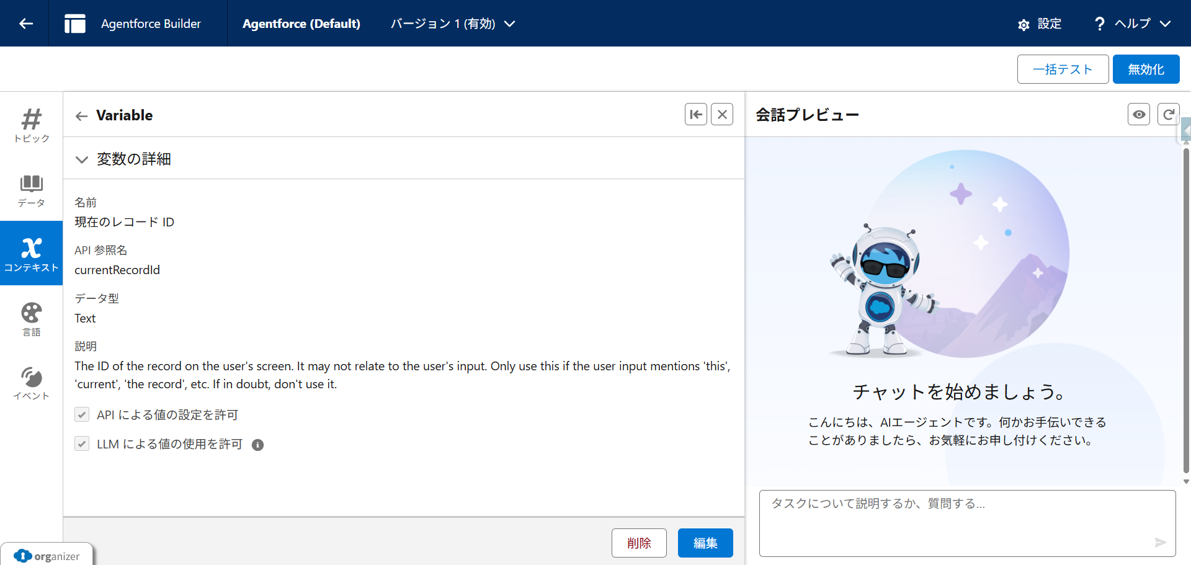The image size is (1191, 565).
Task: Click the 無効化 button
Action: (1146, 69)
